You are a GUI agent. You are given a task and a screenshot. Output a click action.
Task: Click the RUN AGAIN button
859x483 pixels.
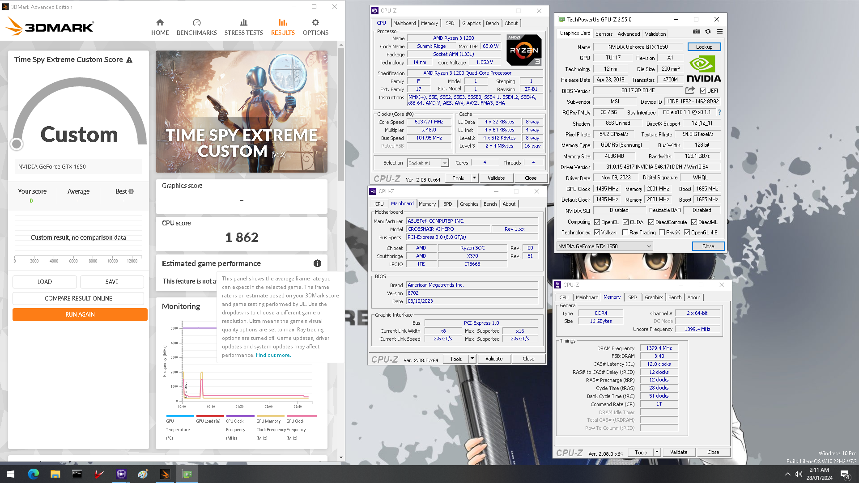[x=80, y=314]
